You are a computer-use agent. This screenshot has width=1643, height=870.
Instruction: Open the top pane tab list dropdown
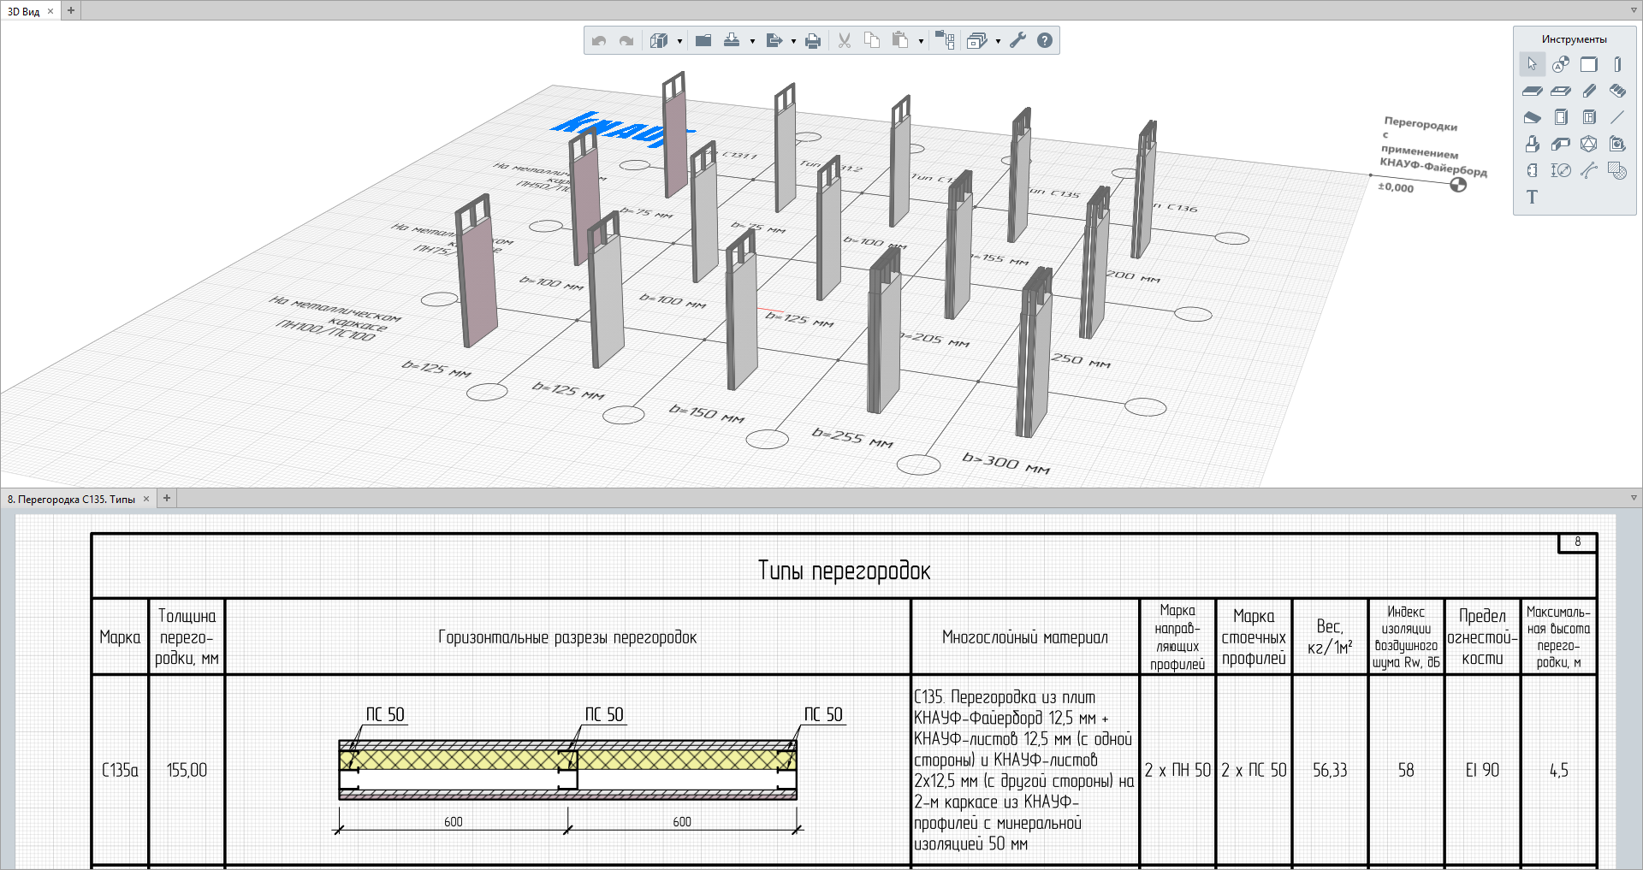tap(1634, 11)
